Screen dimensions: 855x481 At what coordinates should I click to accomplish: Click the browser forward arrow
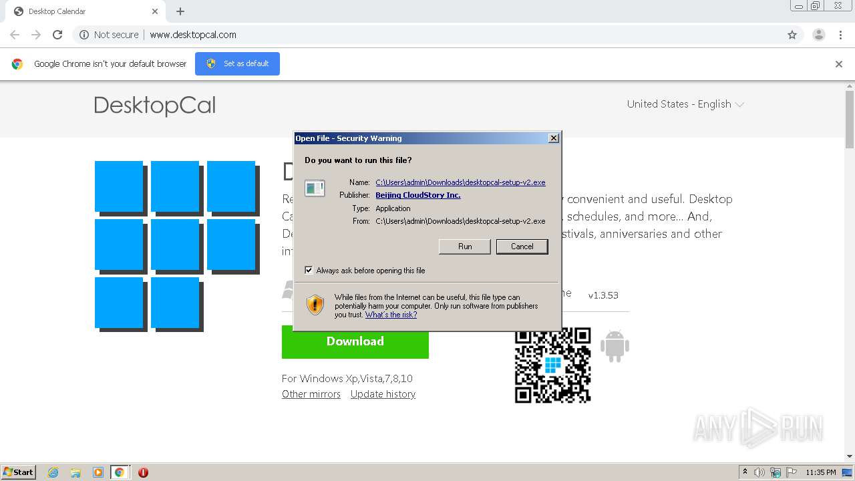click(36, 35)
